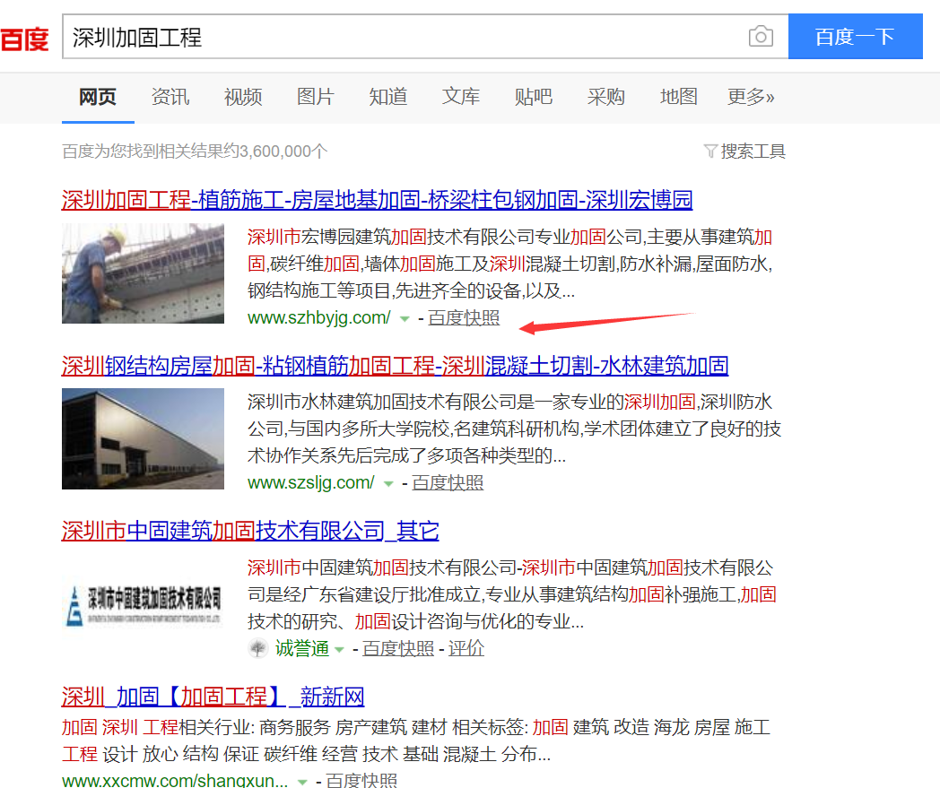Viewport: 940px width, 788px height.
Task: Open 搜索工具 search tools
Action: (x=753, y=151)
